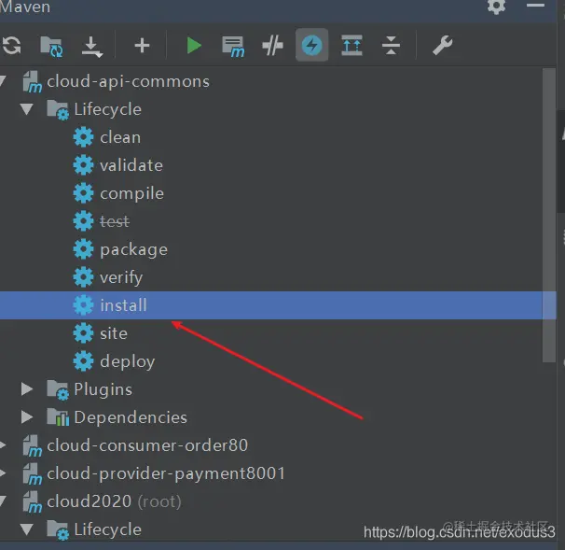565x550 pixels.
Task: Click gear icon beside site
Action: 83,333
